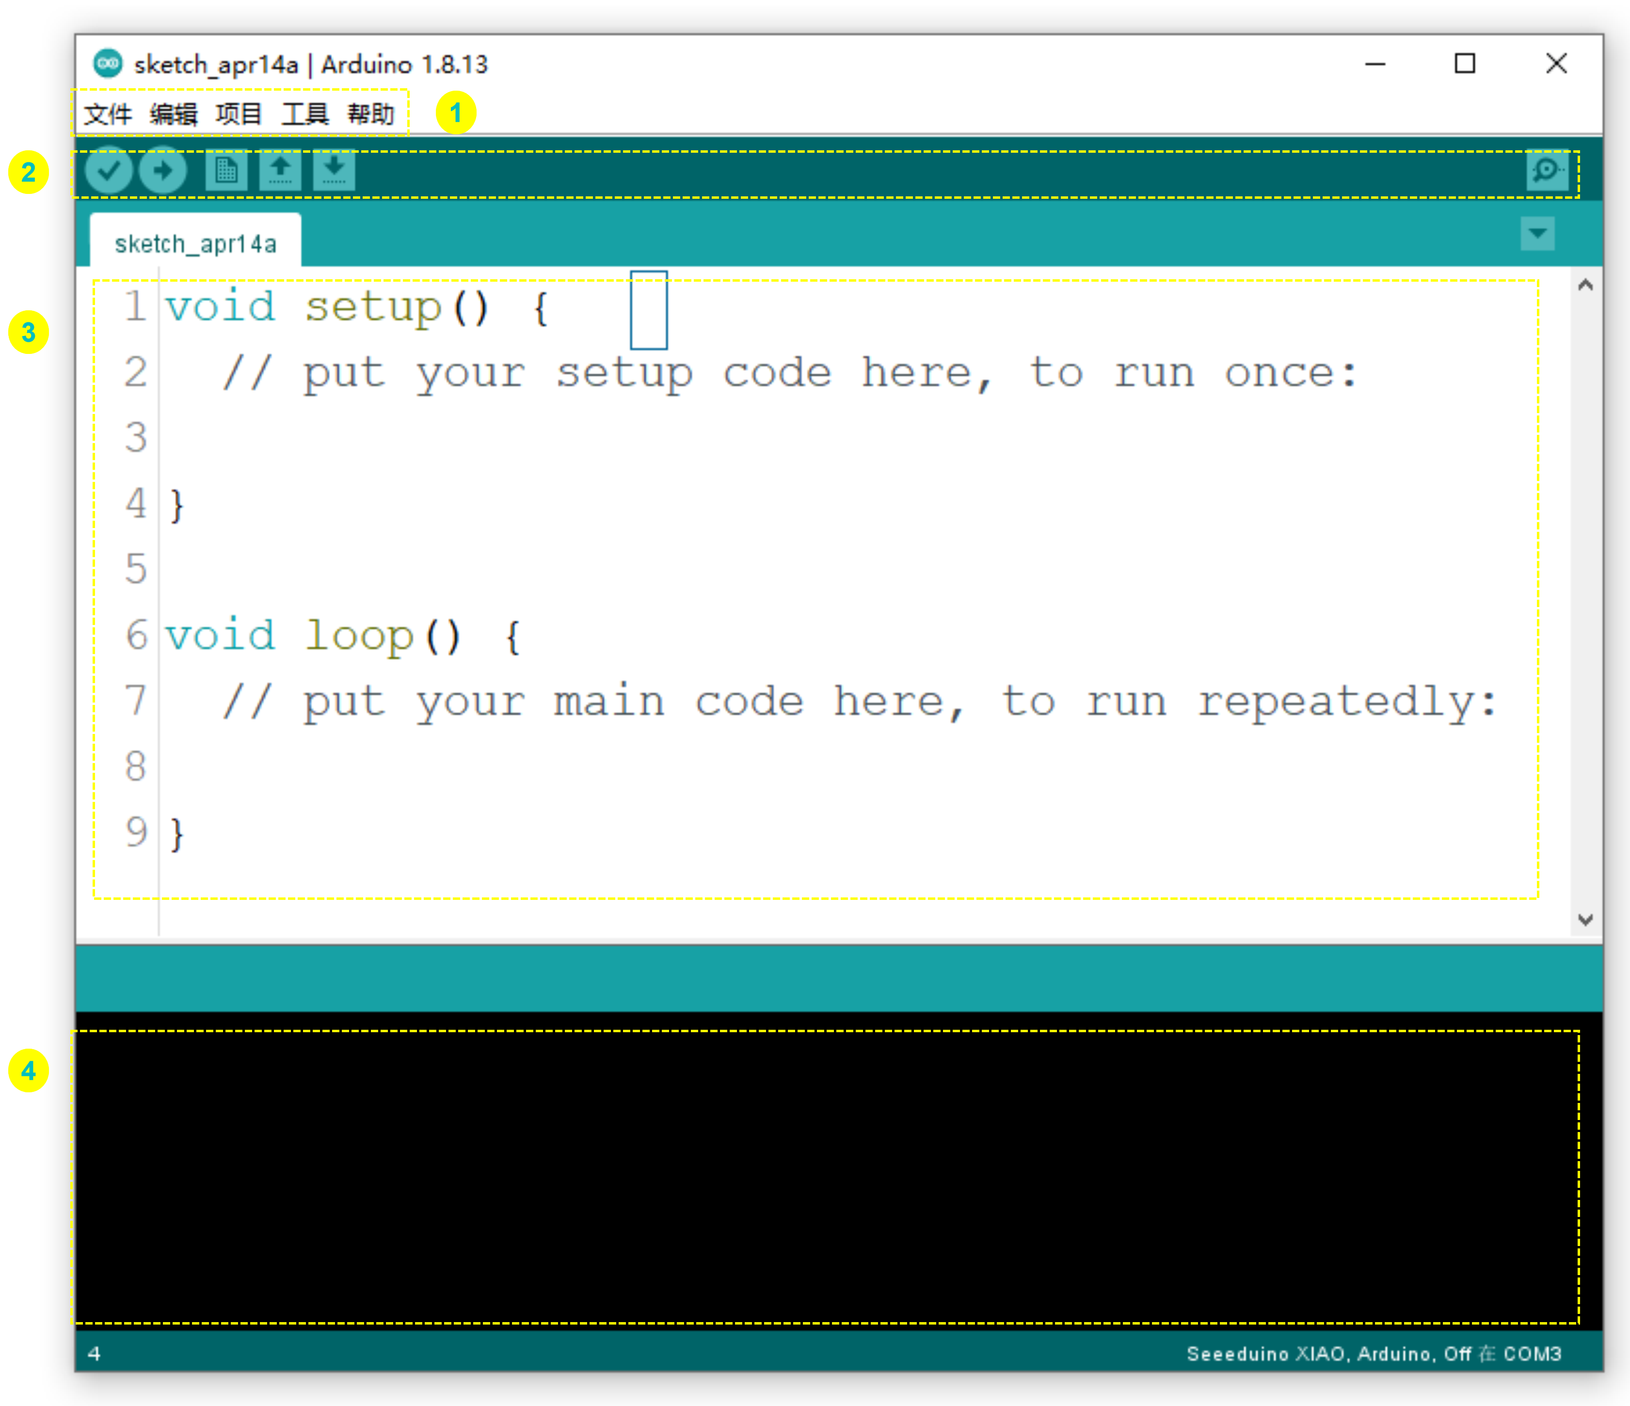Click inside the black console output area
Image resolution: width=1630 pixels, height=1406 pixels.
click(x=826, y=1176)
